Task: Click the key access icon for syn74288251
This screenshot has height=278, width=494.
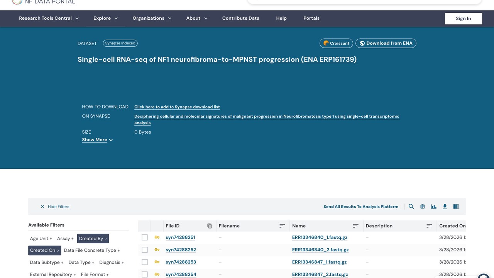Action: tap(157, 237)
